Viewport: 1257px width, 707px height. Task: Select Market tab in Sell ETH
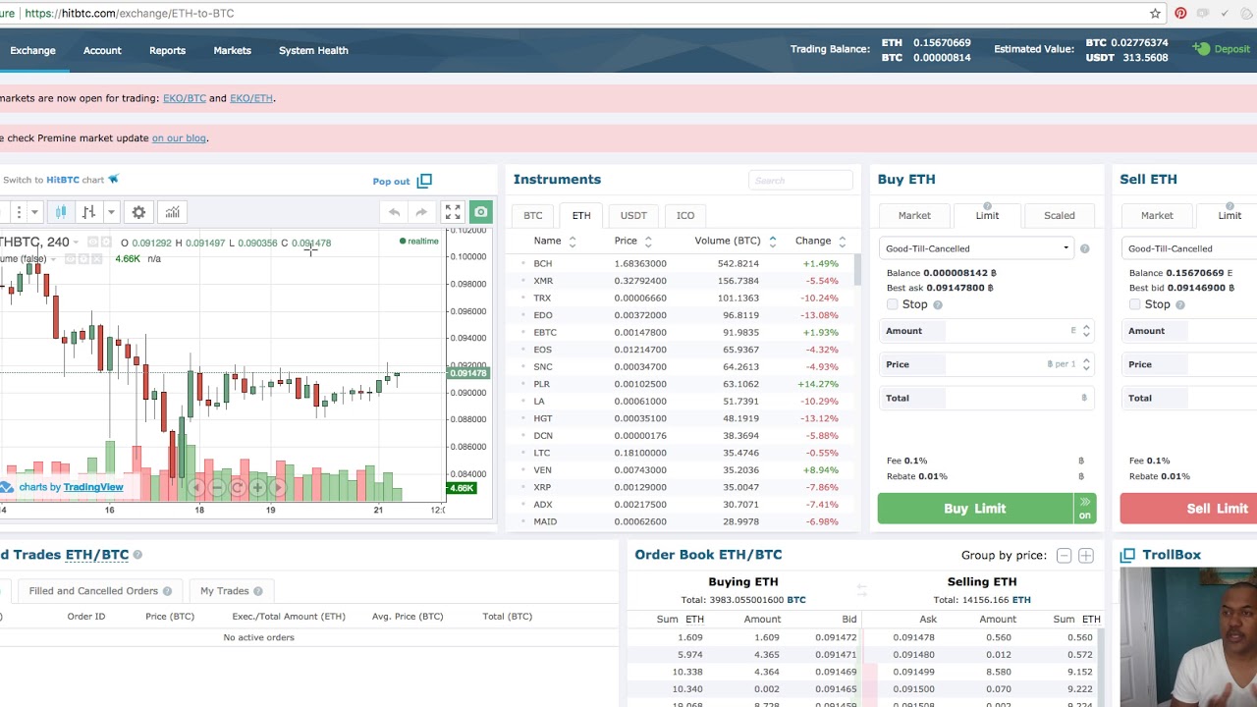tap(1157, 215)
